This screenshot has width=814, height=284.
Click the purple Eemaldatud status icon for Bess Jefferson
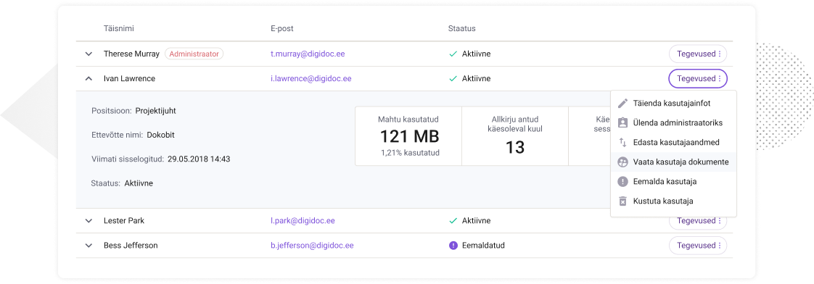(x=453, y=245)
